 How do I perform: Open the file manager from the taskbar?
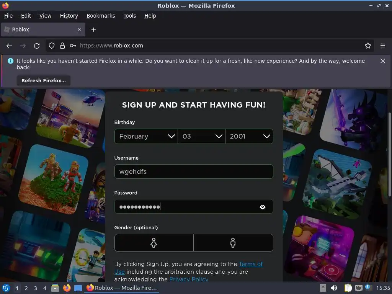(x=55, y=288)
